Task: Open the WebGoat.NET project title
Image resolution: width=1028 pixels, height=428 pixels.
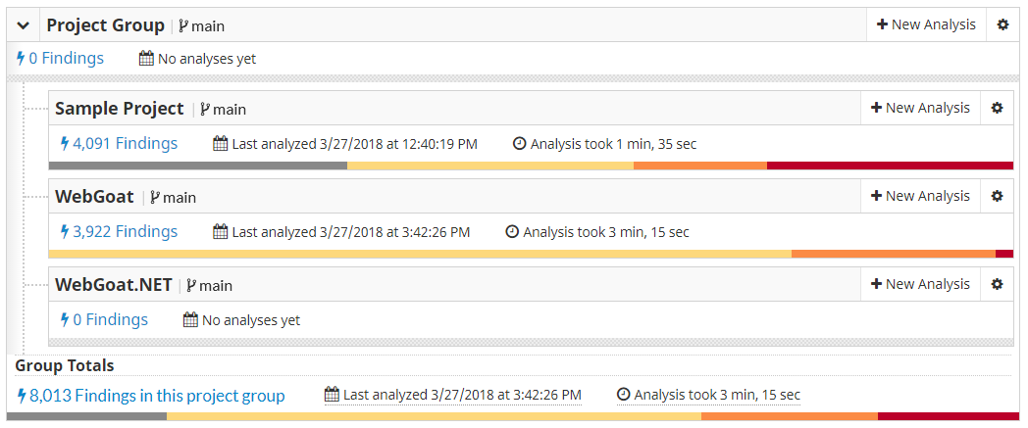Action: [114, 285]
